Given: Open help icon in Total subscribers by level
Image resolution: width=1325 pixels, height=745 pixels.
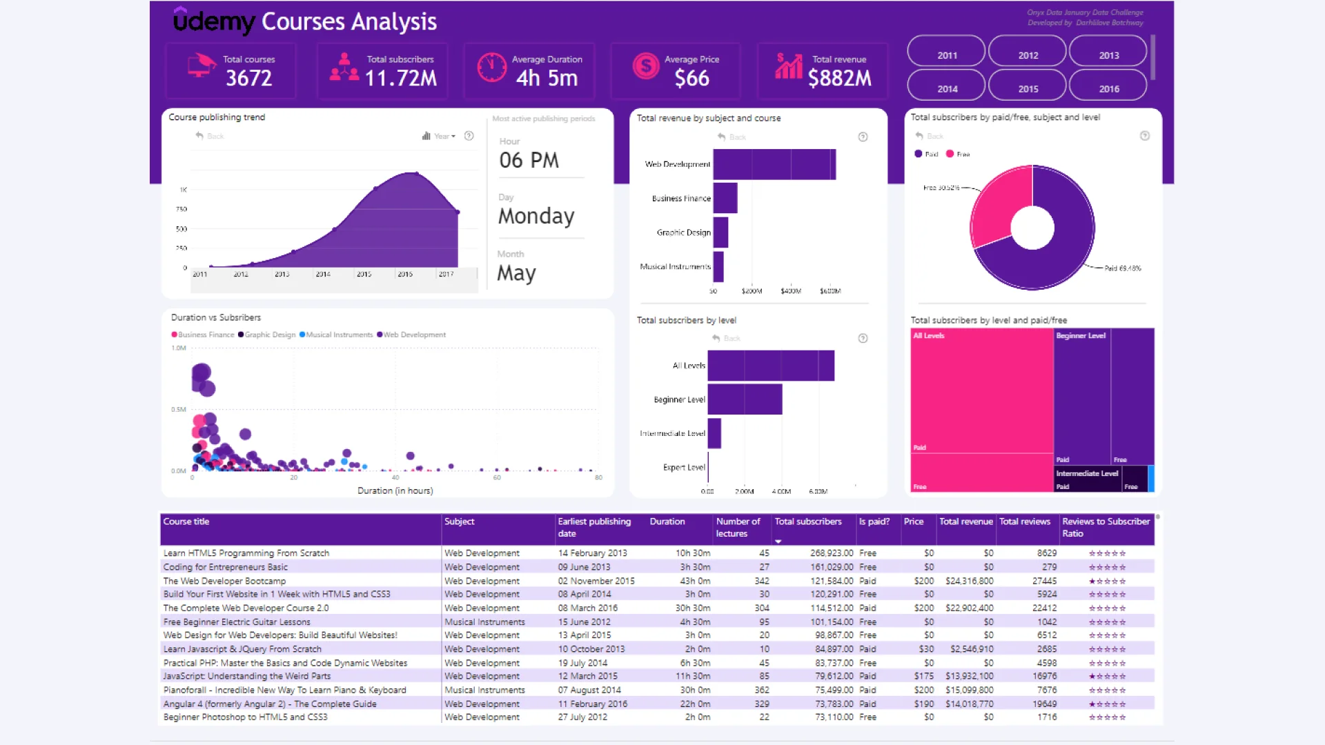Looking at the screenshot, I should 863,338.
